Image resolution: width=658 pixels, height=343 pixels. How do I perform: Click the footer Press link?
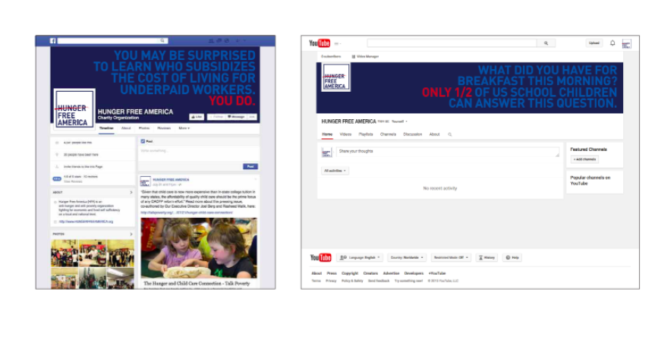[x=332, y=273]
